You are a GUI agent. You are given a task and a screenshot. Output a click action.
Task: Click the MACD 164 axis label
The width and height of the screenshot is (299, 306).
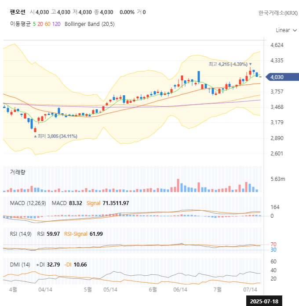[275, 207]
